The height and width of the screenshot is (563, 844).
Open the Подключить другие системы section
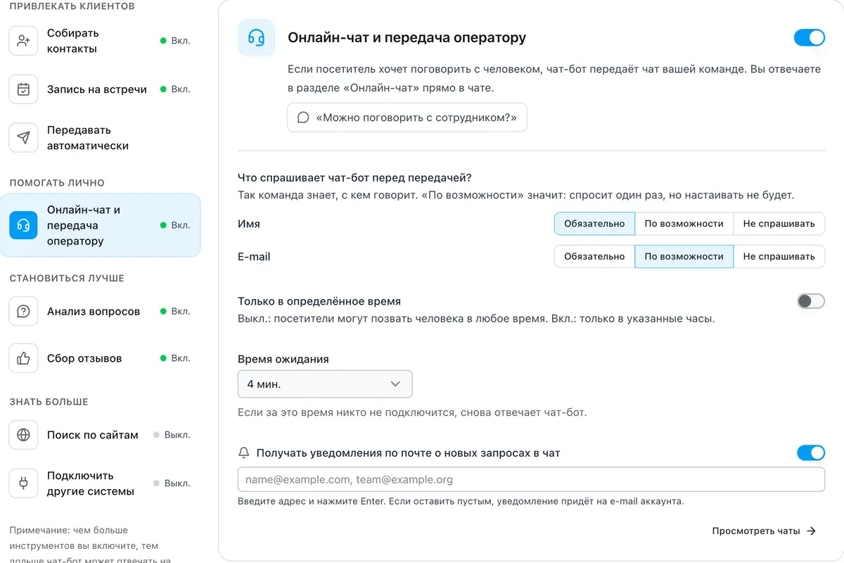pyautogui.click(x=100, y=483)
